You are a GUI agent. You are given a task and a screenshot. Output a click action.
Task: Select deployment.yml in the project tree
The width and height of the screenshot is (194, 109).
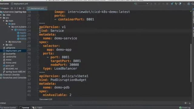[13, 51]
